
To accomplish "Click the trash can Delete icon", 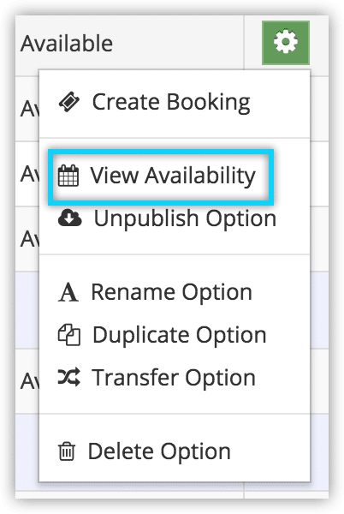I will tap(67, 451).
